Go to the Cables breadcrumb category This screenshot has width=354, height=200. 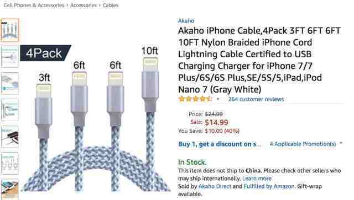tap(111, 6)
